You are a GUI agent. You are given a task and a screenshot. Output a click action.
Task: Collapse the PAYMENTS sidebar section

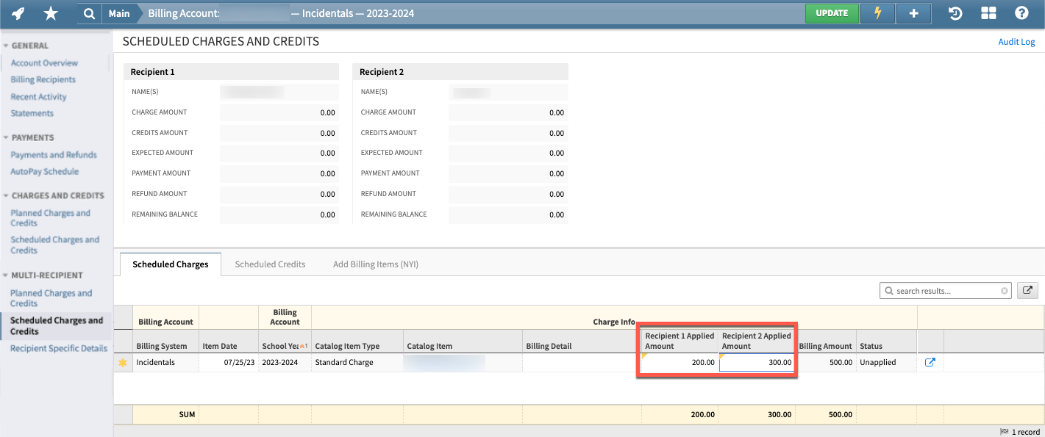click(6, 137)
